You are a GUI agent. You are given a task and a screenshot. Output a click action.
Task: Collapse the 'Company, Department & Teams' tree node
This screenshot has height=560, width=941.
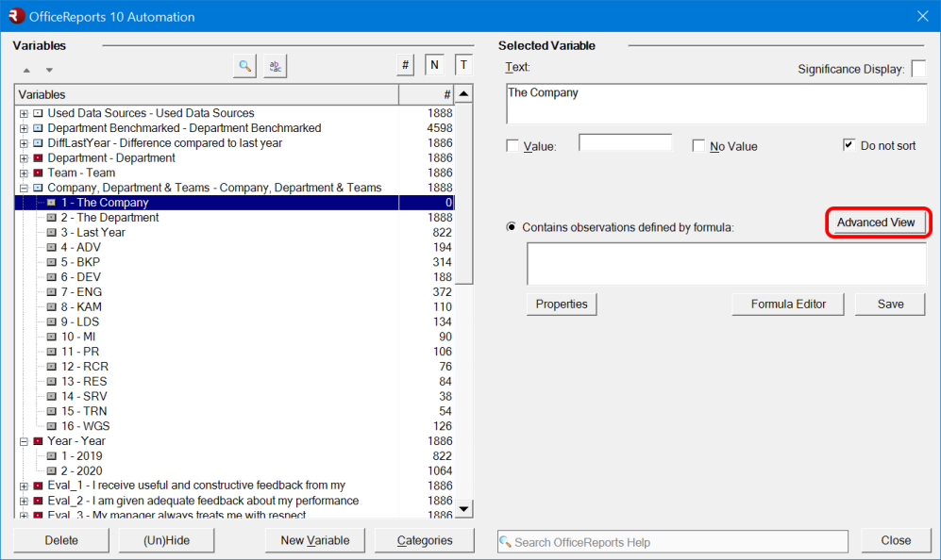point(22,187)
